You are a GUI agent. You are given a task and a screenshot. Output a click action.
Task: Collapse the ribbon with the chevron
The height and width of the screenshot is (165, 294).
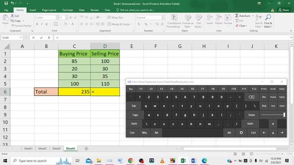[x=291, y=31]
